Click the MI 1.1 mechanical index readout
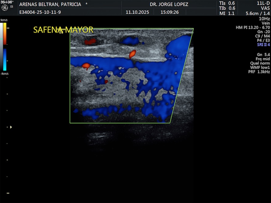 (x=227, y=14)
